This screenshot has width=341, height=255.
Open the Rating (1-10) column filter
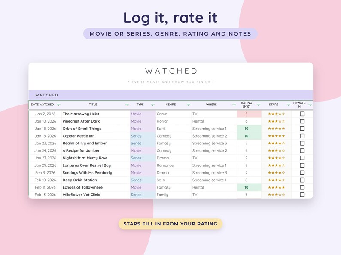click(259, 105)
